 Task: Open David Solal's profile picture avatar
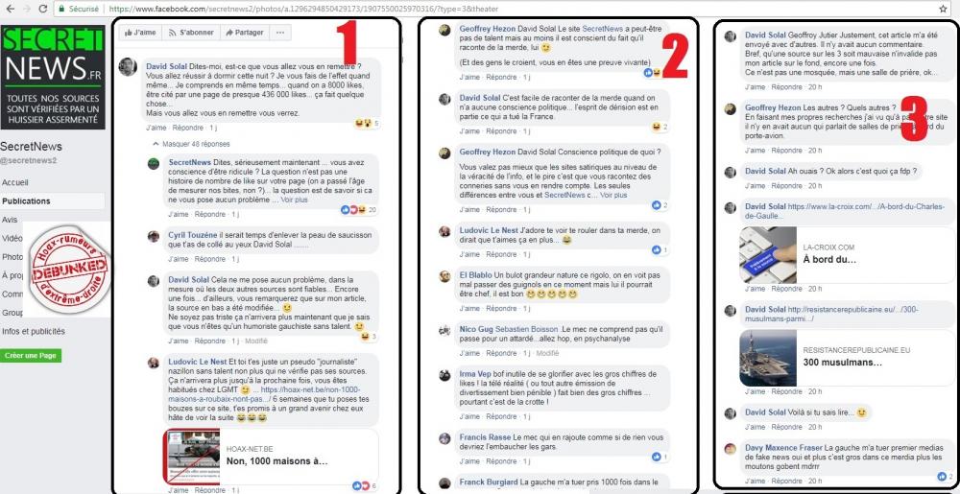(x=128, y=66)
